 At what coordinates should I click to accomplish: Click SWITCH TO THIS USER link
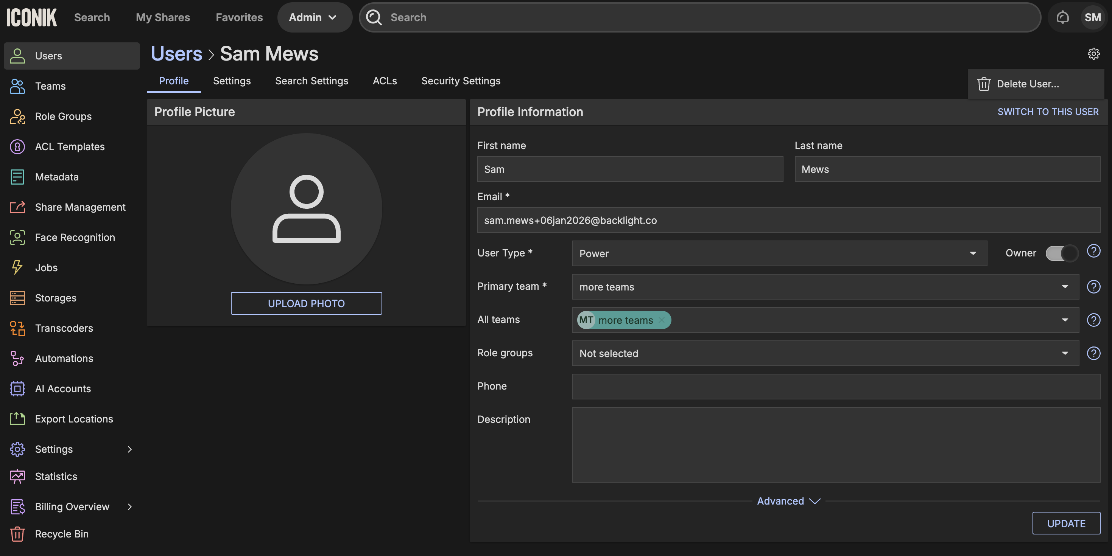tap(1048, 112)
